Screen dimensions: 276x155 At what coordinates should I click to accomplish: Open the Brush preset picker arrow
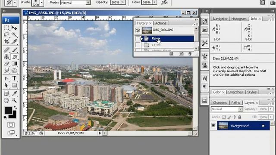click(42, 3)
